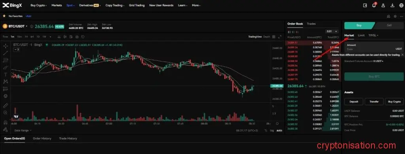
Task: Select the 15m timeframe
Action: pyautogui.click(x=19, y=37)
